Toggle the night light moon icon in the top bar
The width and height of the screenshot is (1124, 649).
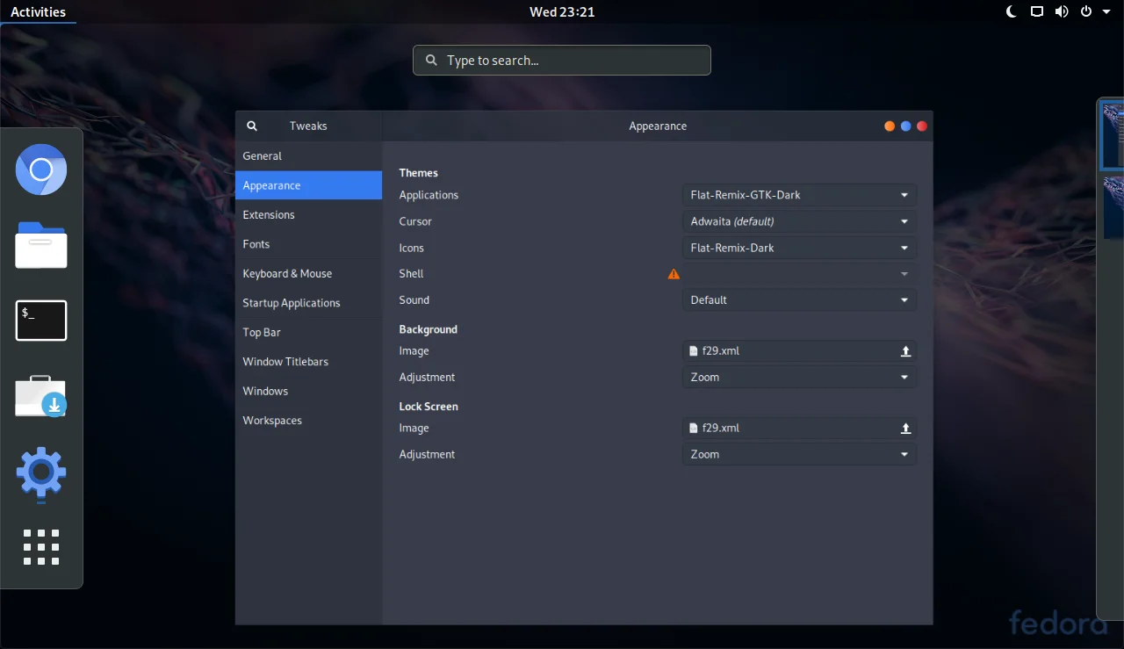point(1012,11)
